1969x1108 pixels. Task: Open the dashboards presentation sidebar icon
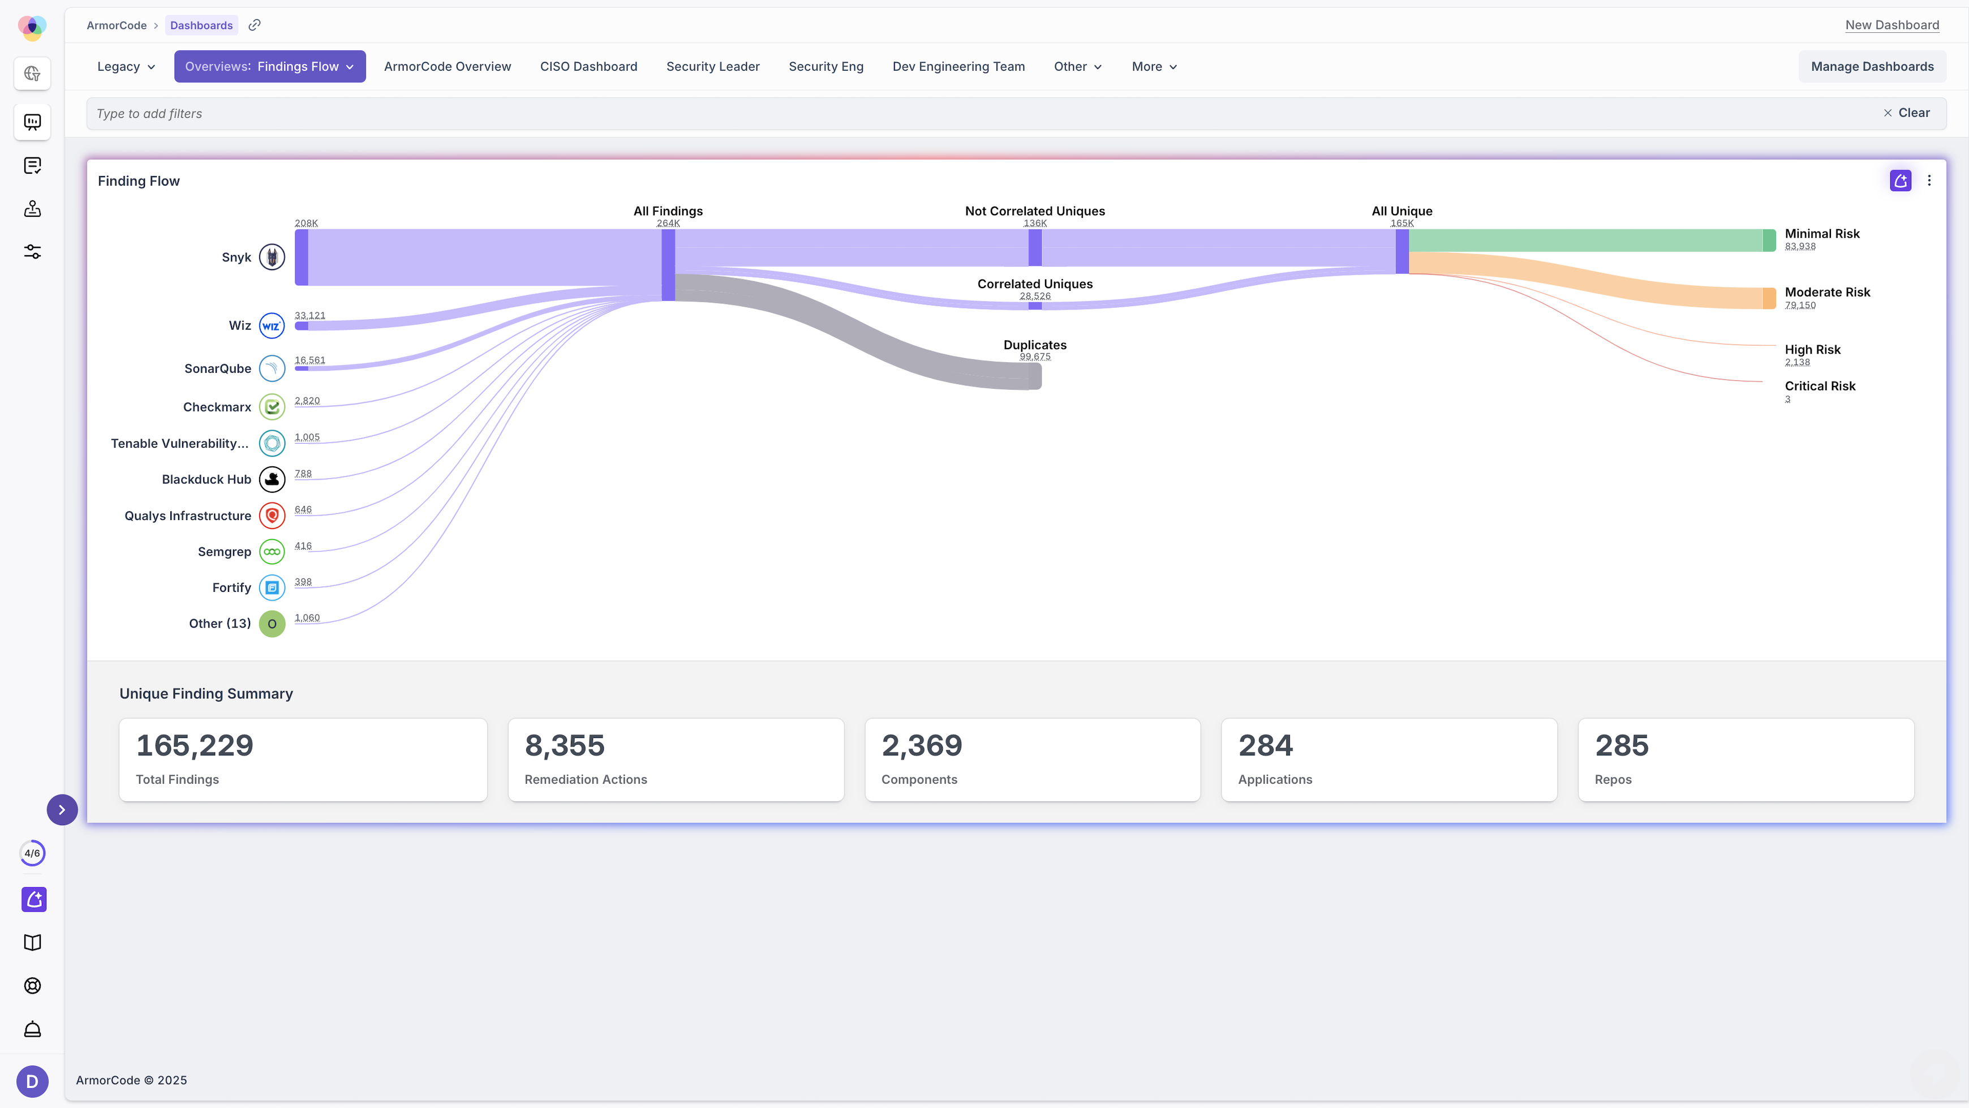coord(32,122)
